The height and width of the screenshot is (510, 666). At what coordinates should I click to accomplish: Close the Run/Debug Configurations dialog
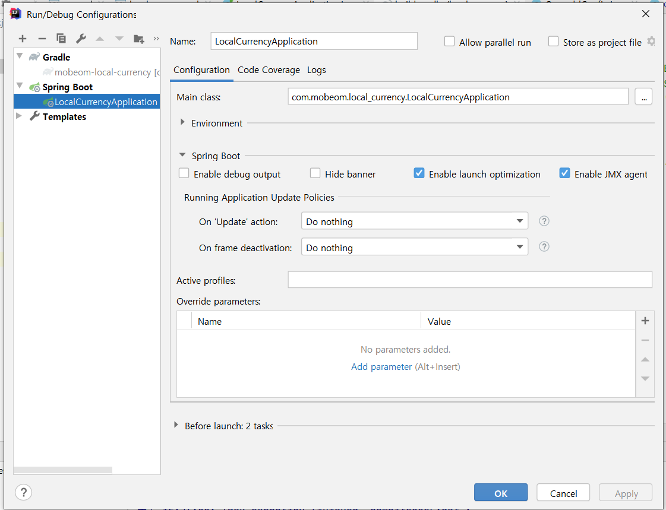pos(646,14)
